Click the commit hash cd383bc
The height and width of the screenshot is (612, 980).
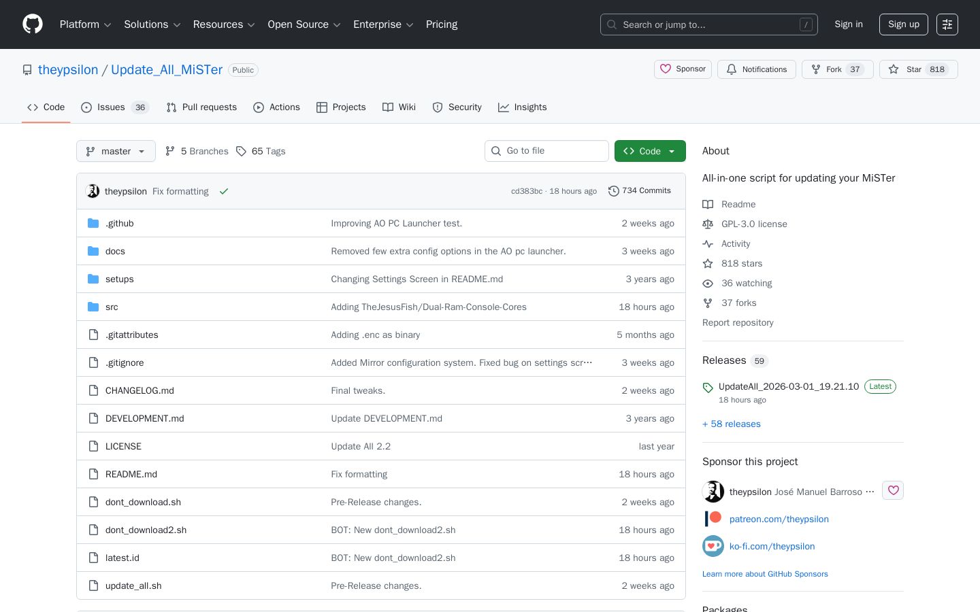527,191
